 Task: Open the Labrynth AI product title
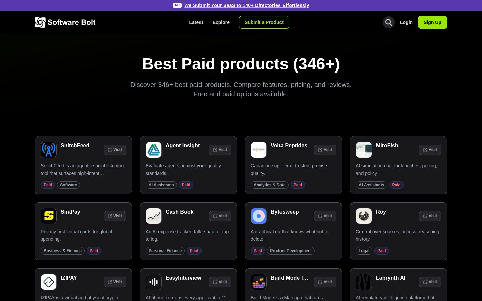(391, 278)
